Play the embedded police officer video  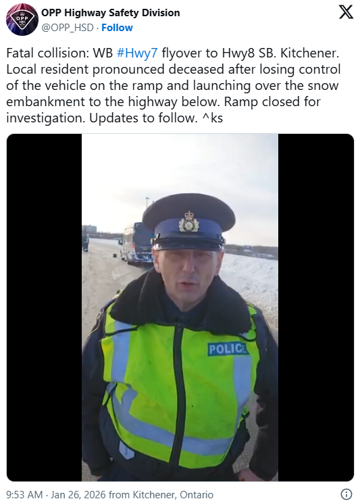(x=180, y=308)
